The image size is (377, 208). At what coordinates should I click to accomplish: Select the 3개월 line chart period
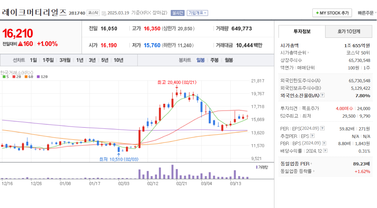tap(65, 60)
